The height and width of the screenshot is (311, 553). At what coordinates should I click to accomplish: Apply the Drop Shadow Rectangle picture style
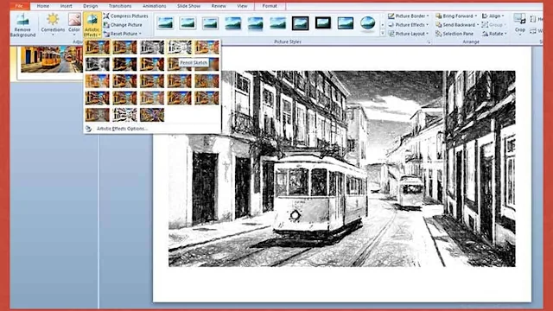click(232, 23)
